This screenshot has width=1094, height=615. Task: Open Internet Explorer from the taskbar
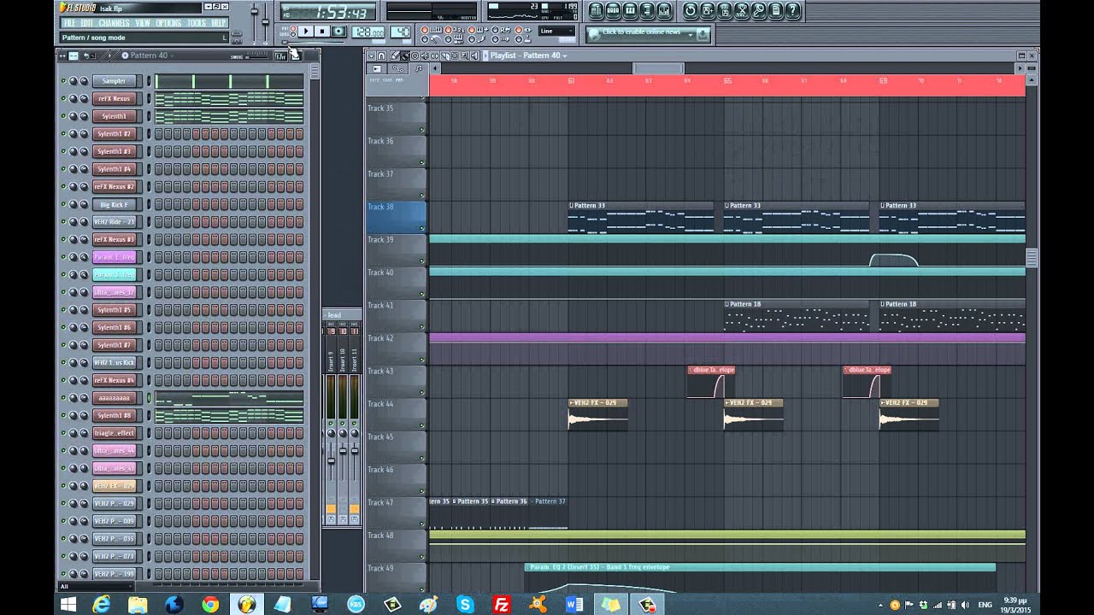coord(101,604)
